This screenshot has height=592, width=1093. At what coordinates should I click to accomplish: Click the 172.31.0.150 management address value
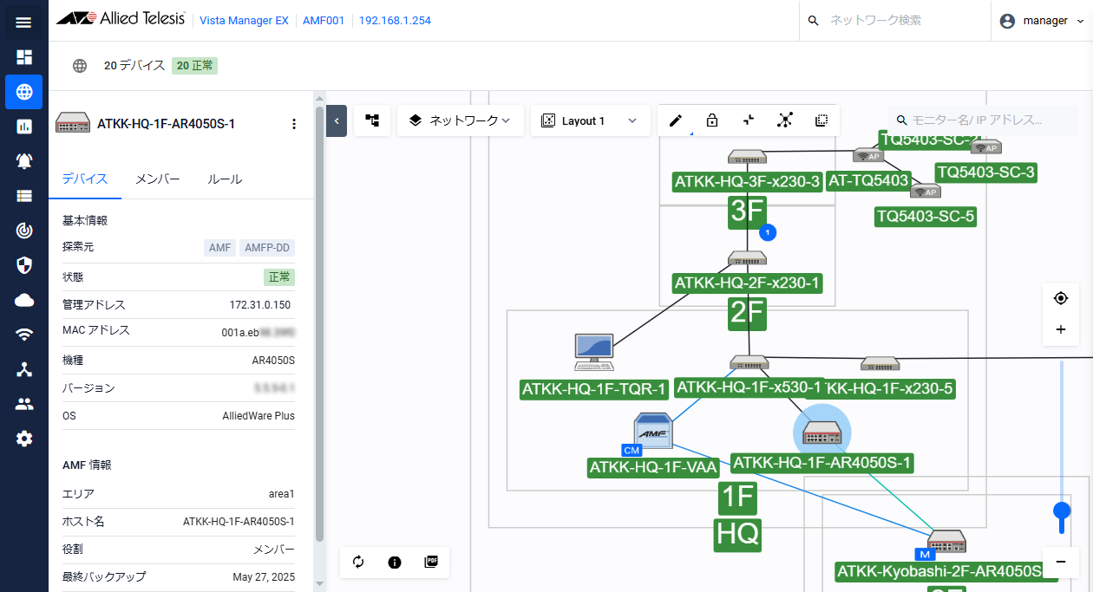point(260,305)
